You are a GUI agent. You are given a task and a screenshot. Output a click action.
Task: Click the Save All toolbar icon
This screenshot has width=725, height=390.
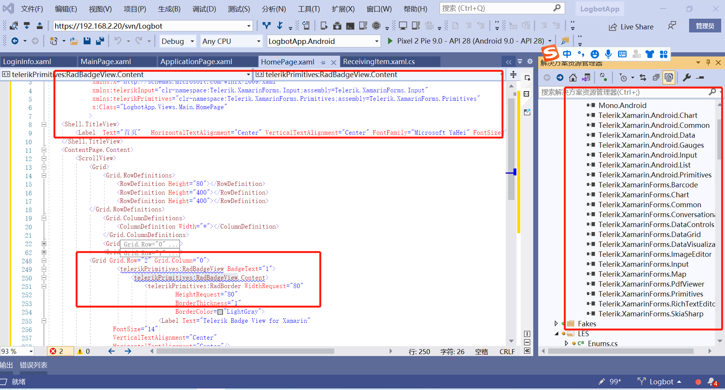click(x=100, y=41)
